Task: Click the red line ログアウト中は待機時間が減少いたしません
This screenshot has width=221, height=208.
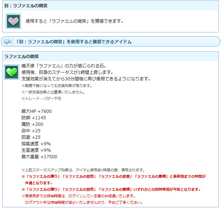Action: click(84, 202)
